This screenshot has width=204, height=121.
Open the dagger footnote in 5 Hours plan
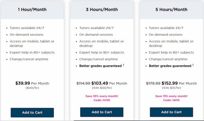[x=193, y=65]
